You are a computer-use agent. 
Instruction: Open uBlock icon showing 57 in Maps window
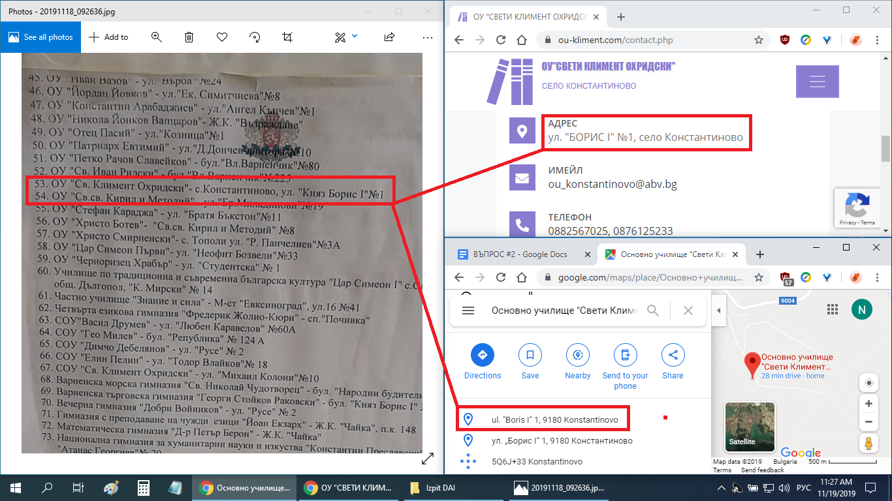[x=786, y=279]
